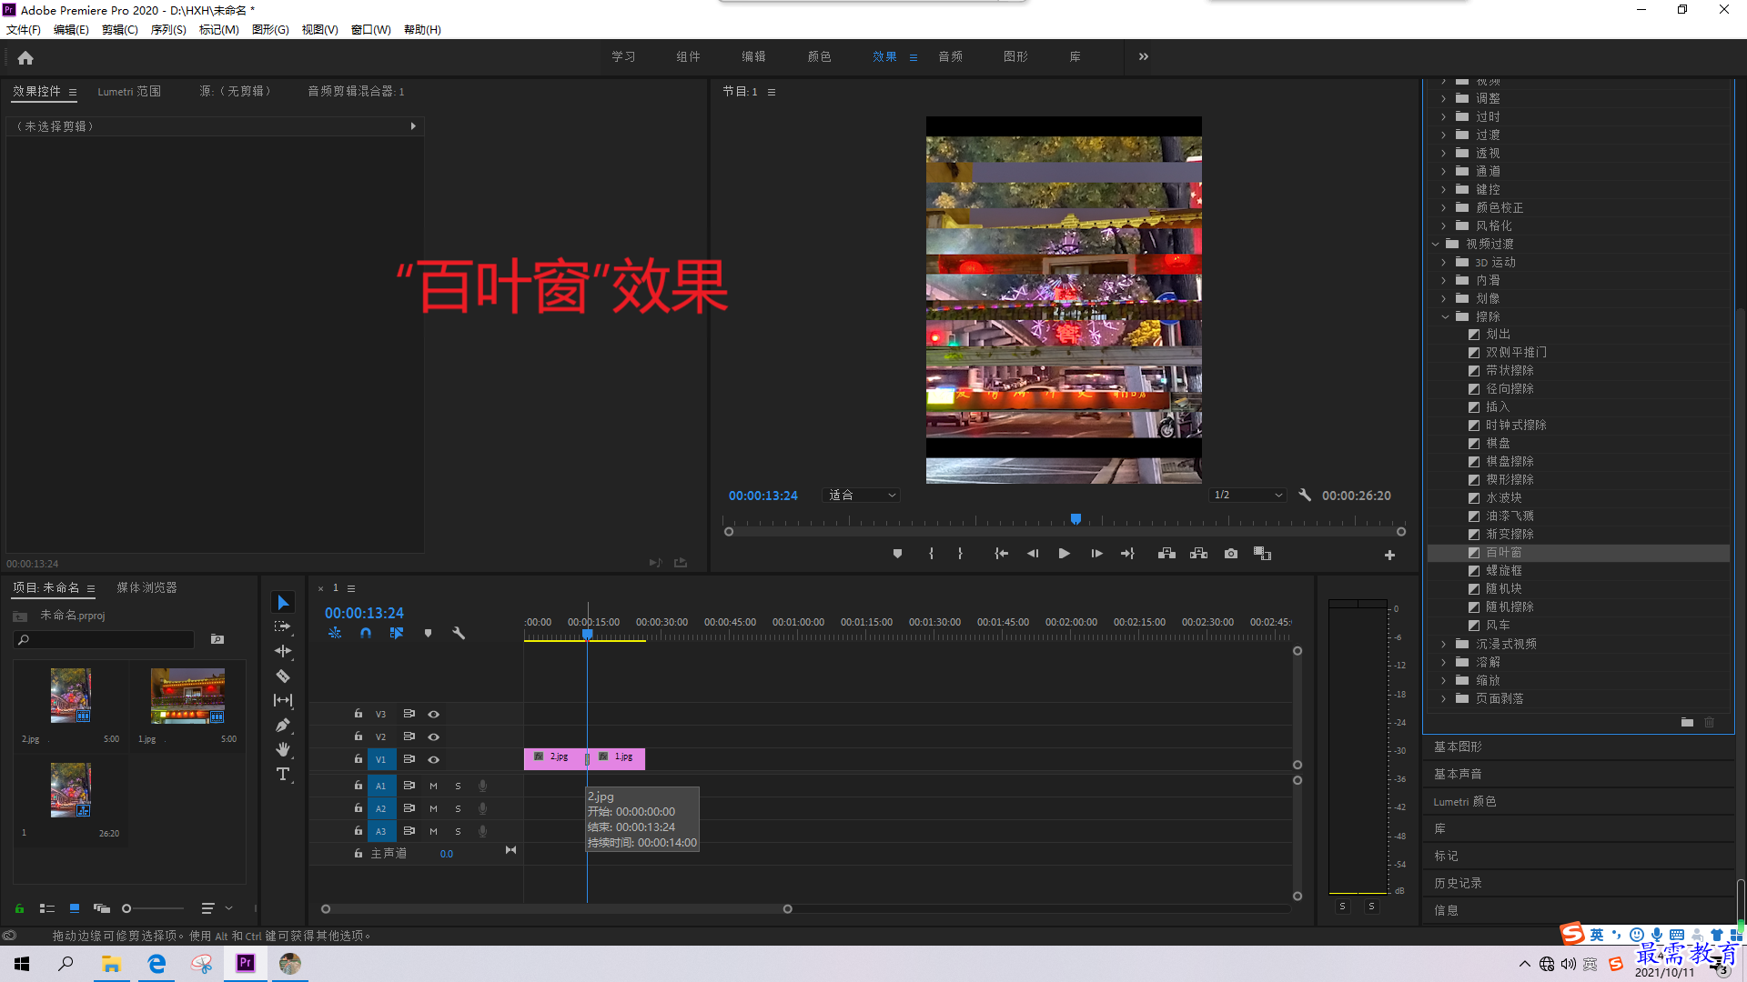
Task: Toggle V1 track output eye
Action: click(x=434, y=759)
